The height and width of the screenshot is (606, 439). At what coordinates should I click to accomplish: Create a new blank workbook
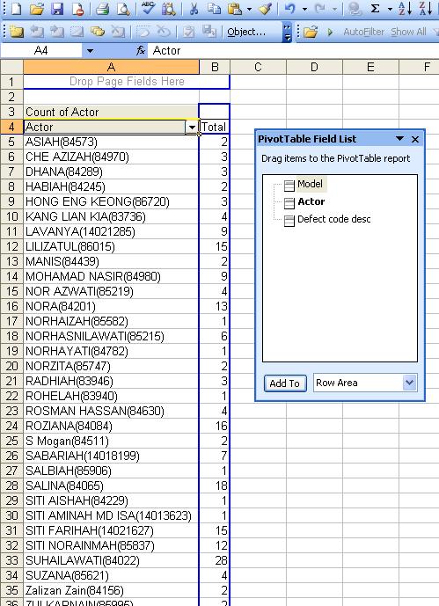click(x=16, y=9)
